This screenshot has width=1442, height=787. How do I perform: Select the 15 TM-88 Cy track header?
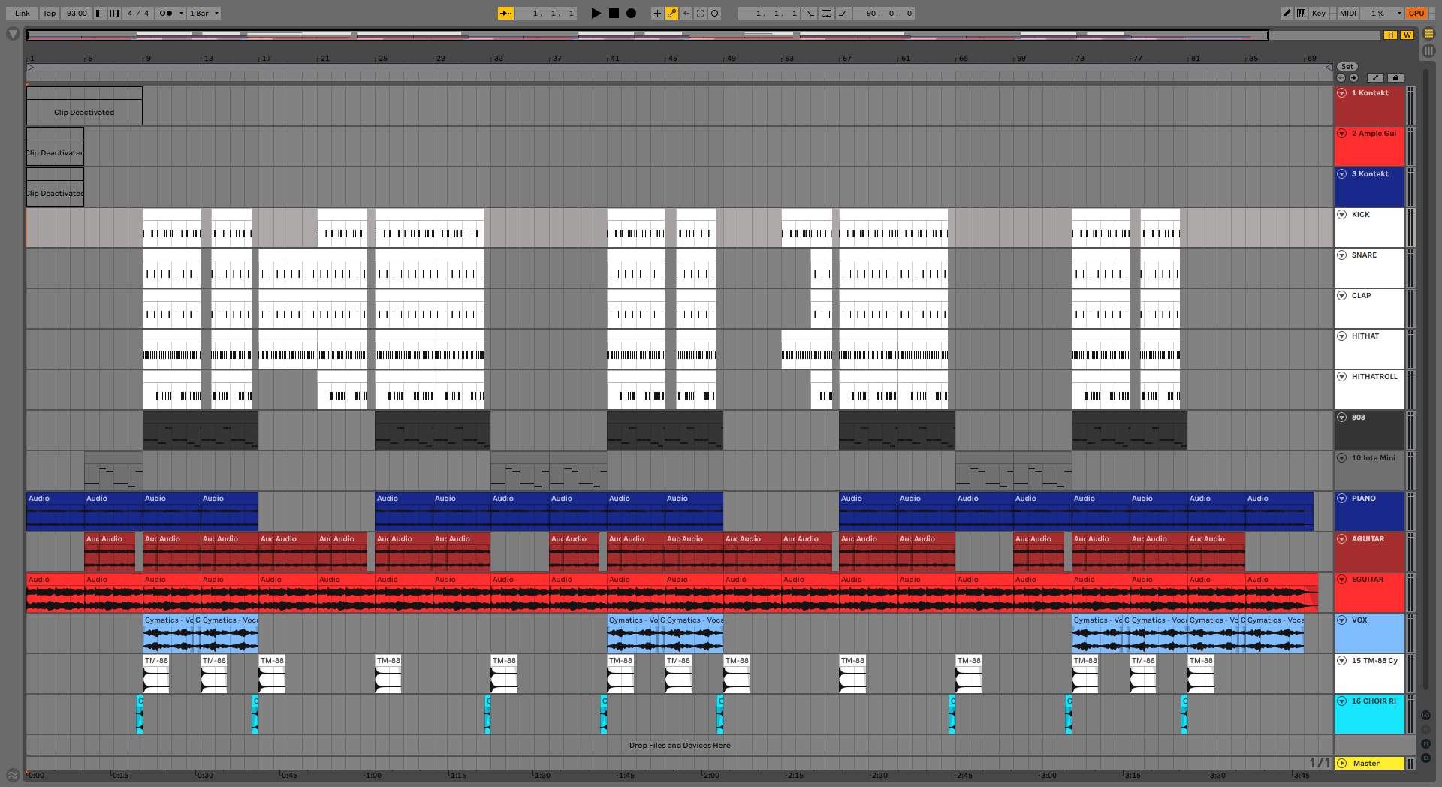tap(1369, 674)
